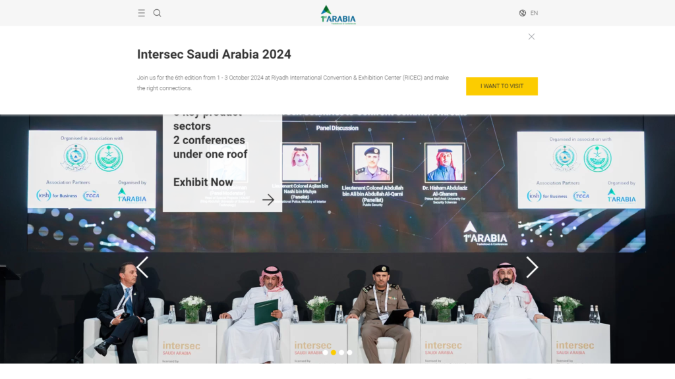Select third carousel dot
675x379 pixels.
[x=341, y=353]
